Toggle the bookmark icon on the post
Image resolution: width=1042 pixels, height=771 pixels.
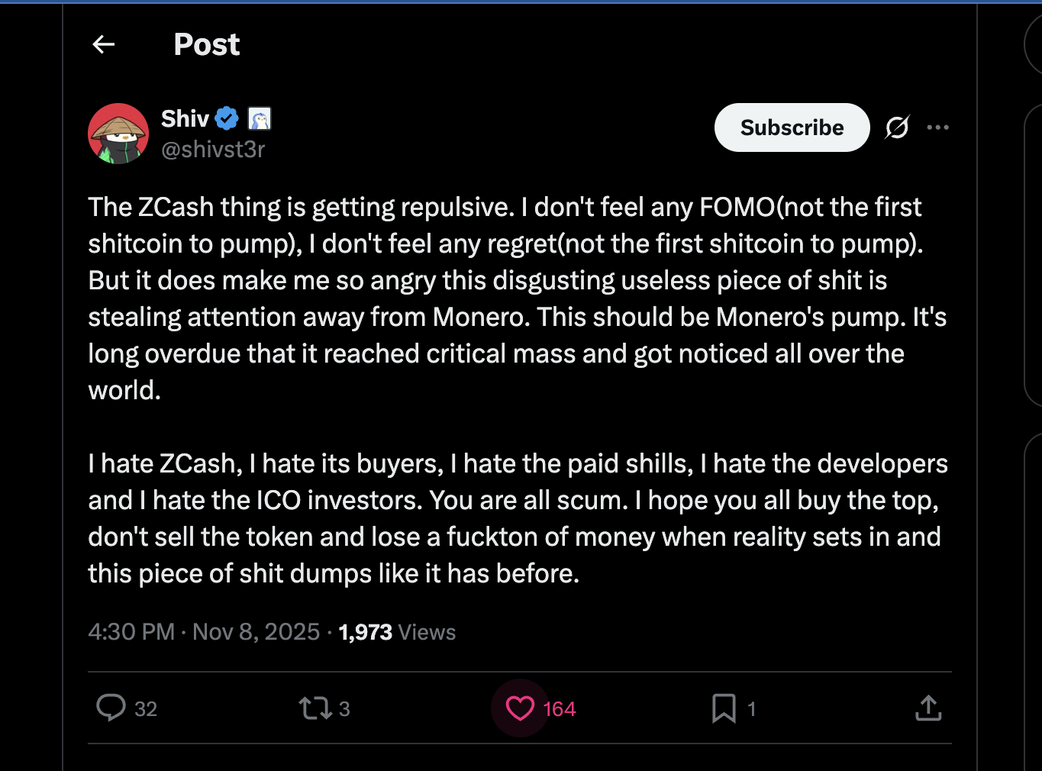(x=724, y=708)
